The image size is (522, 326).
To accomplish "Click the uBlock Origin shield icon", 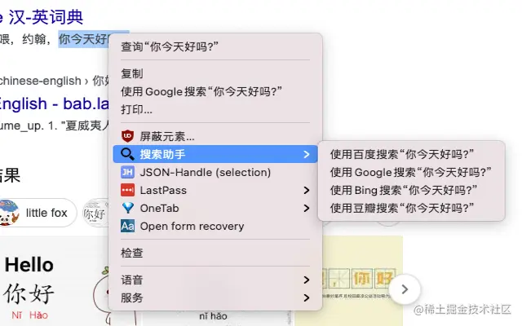I will (x=127, y=136).
